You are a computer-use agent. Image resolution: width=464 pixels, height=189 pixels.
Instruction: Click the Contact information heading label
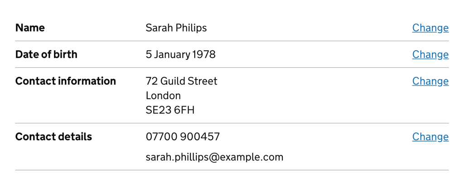pyautogui.click(x=65, y=81)
